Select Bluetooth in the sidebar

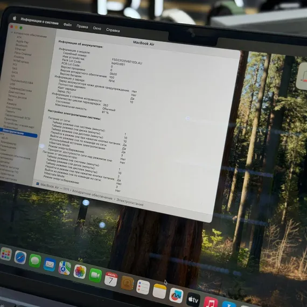point(22,45)
